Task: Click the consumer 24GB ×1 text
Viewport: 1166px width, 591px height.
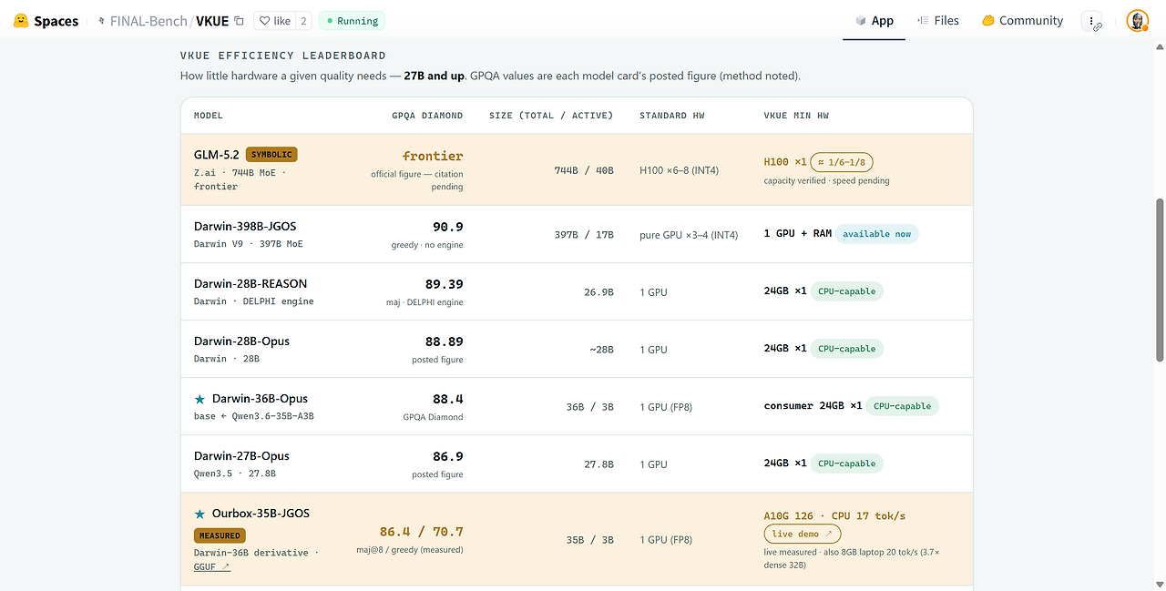Action: 813,406
